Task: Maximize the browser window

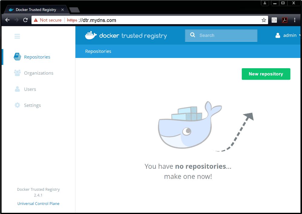Action: click(x=283, y=3)
